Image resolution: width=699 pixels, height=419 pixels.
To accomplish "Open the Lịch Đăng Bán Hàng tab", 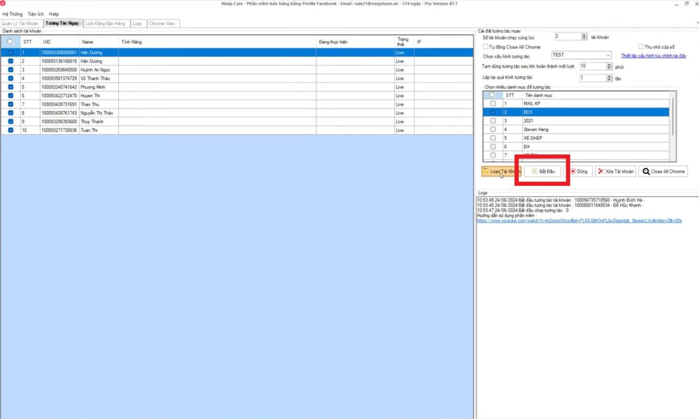I will click(106, 23).
